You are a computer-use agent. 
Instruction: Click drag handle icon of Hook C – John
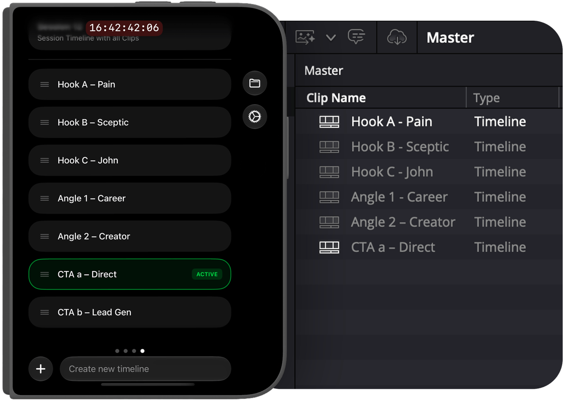[45, 160]
